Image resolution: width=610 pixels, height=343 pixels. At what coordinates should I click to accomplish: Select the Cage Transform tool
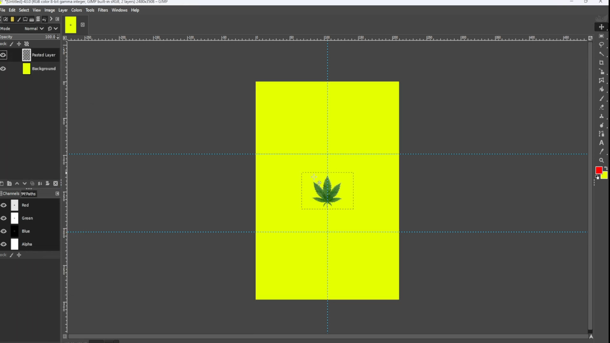pyautogui.click(x=601, y=80)
